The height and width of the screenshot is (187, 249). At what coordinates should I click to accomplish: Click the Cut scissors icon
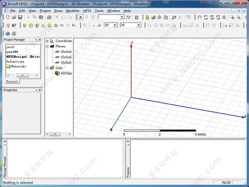coord(28,17)
